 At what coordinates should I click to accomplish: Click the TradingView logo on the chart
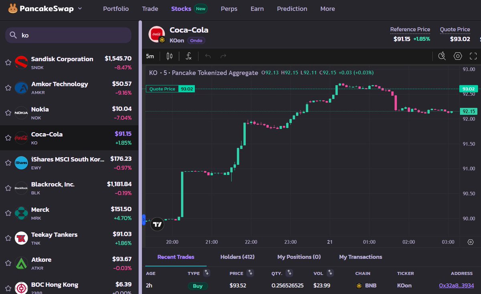coord(158,224)
